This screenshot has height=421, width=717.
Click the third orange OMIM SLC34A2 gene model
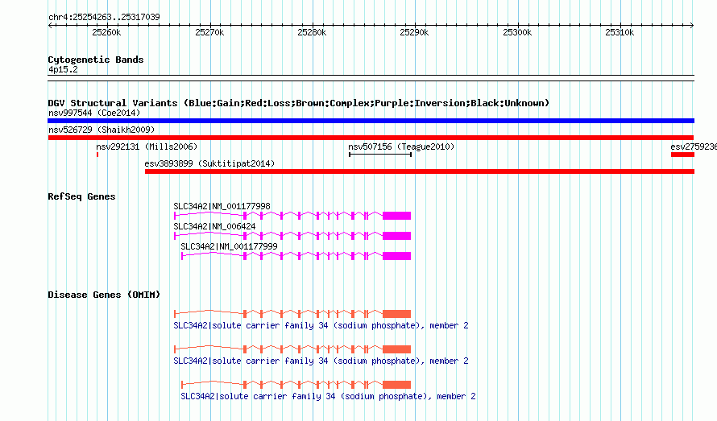click(x=296, y=385)
